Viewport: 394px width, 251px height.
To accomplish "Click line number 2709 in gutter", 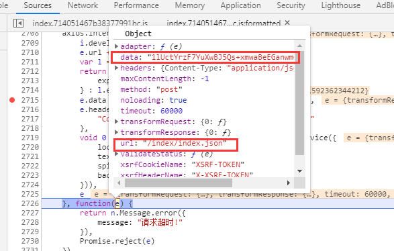I will point(30,43).
